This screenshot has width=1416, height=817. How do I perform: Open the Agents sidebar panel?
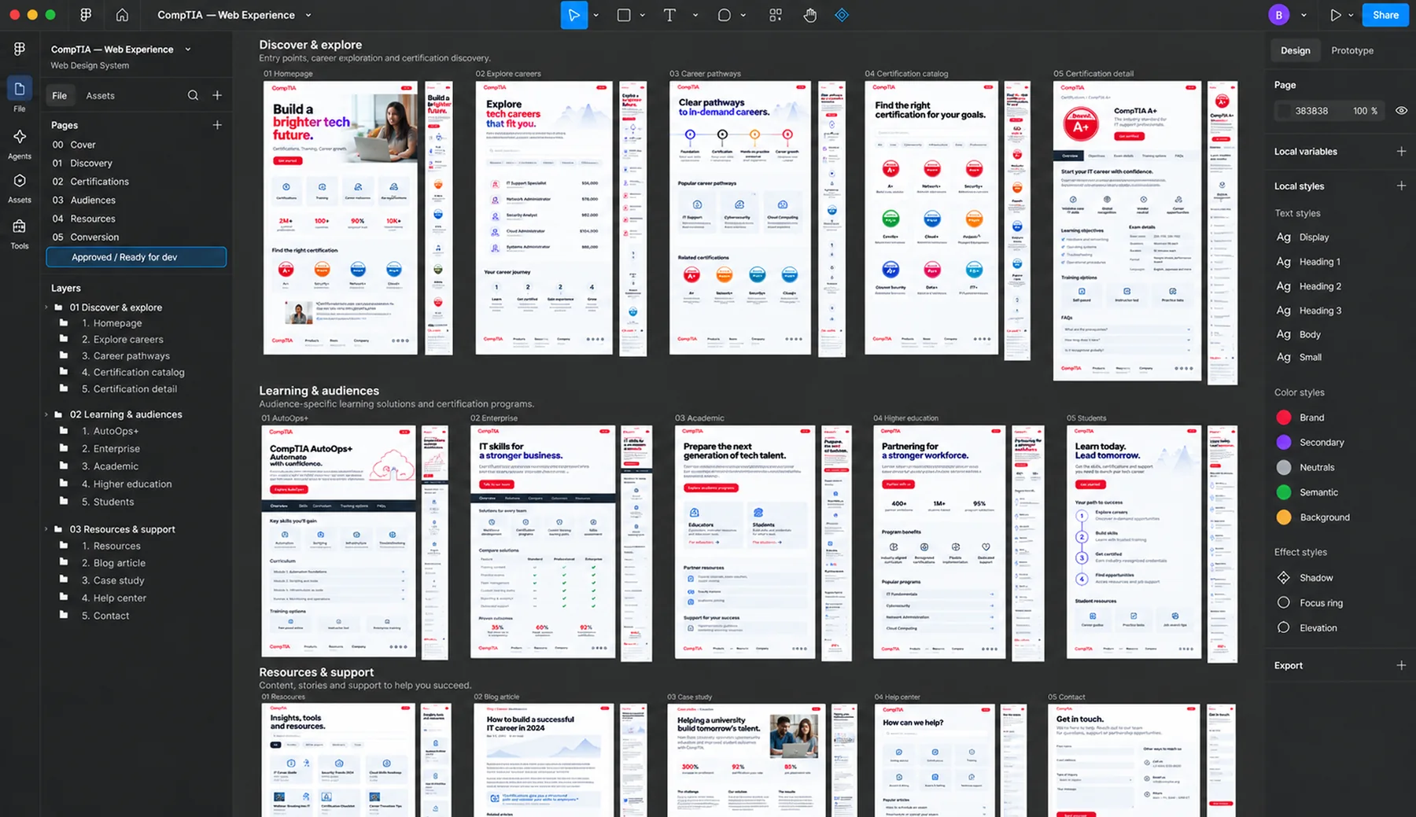(x=20, y=144)
